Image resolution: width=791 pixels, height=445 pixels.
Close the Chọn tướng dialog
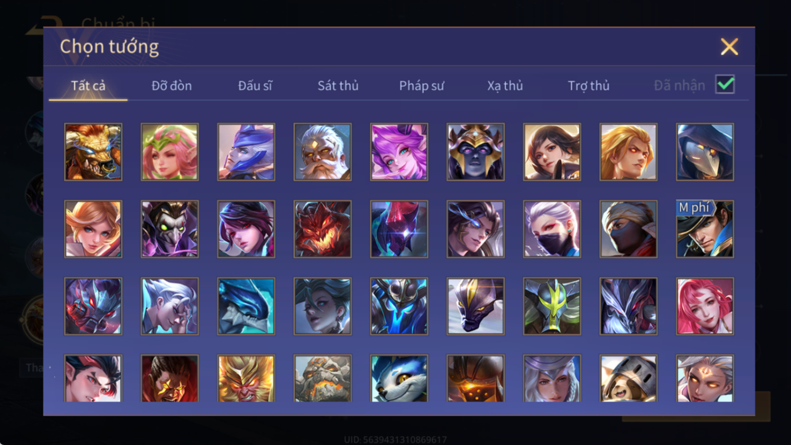coord(729,47)
